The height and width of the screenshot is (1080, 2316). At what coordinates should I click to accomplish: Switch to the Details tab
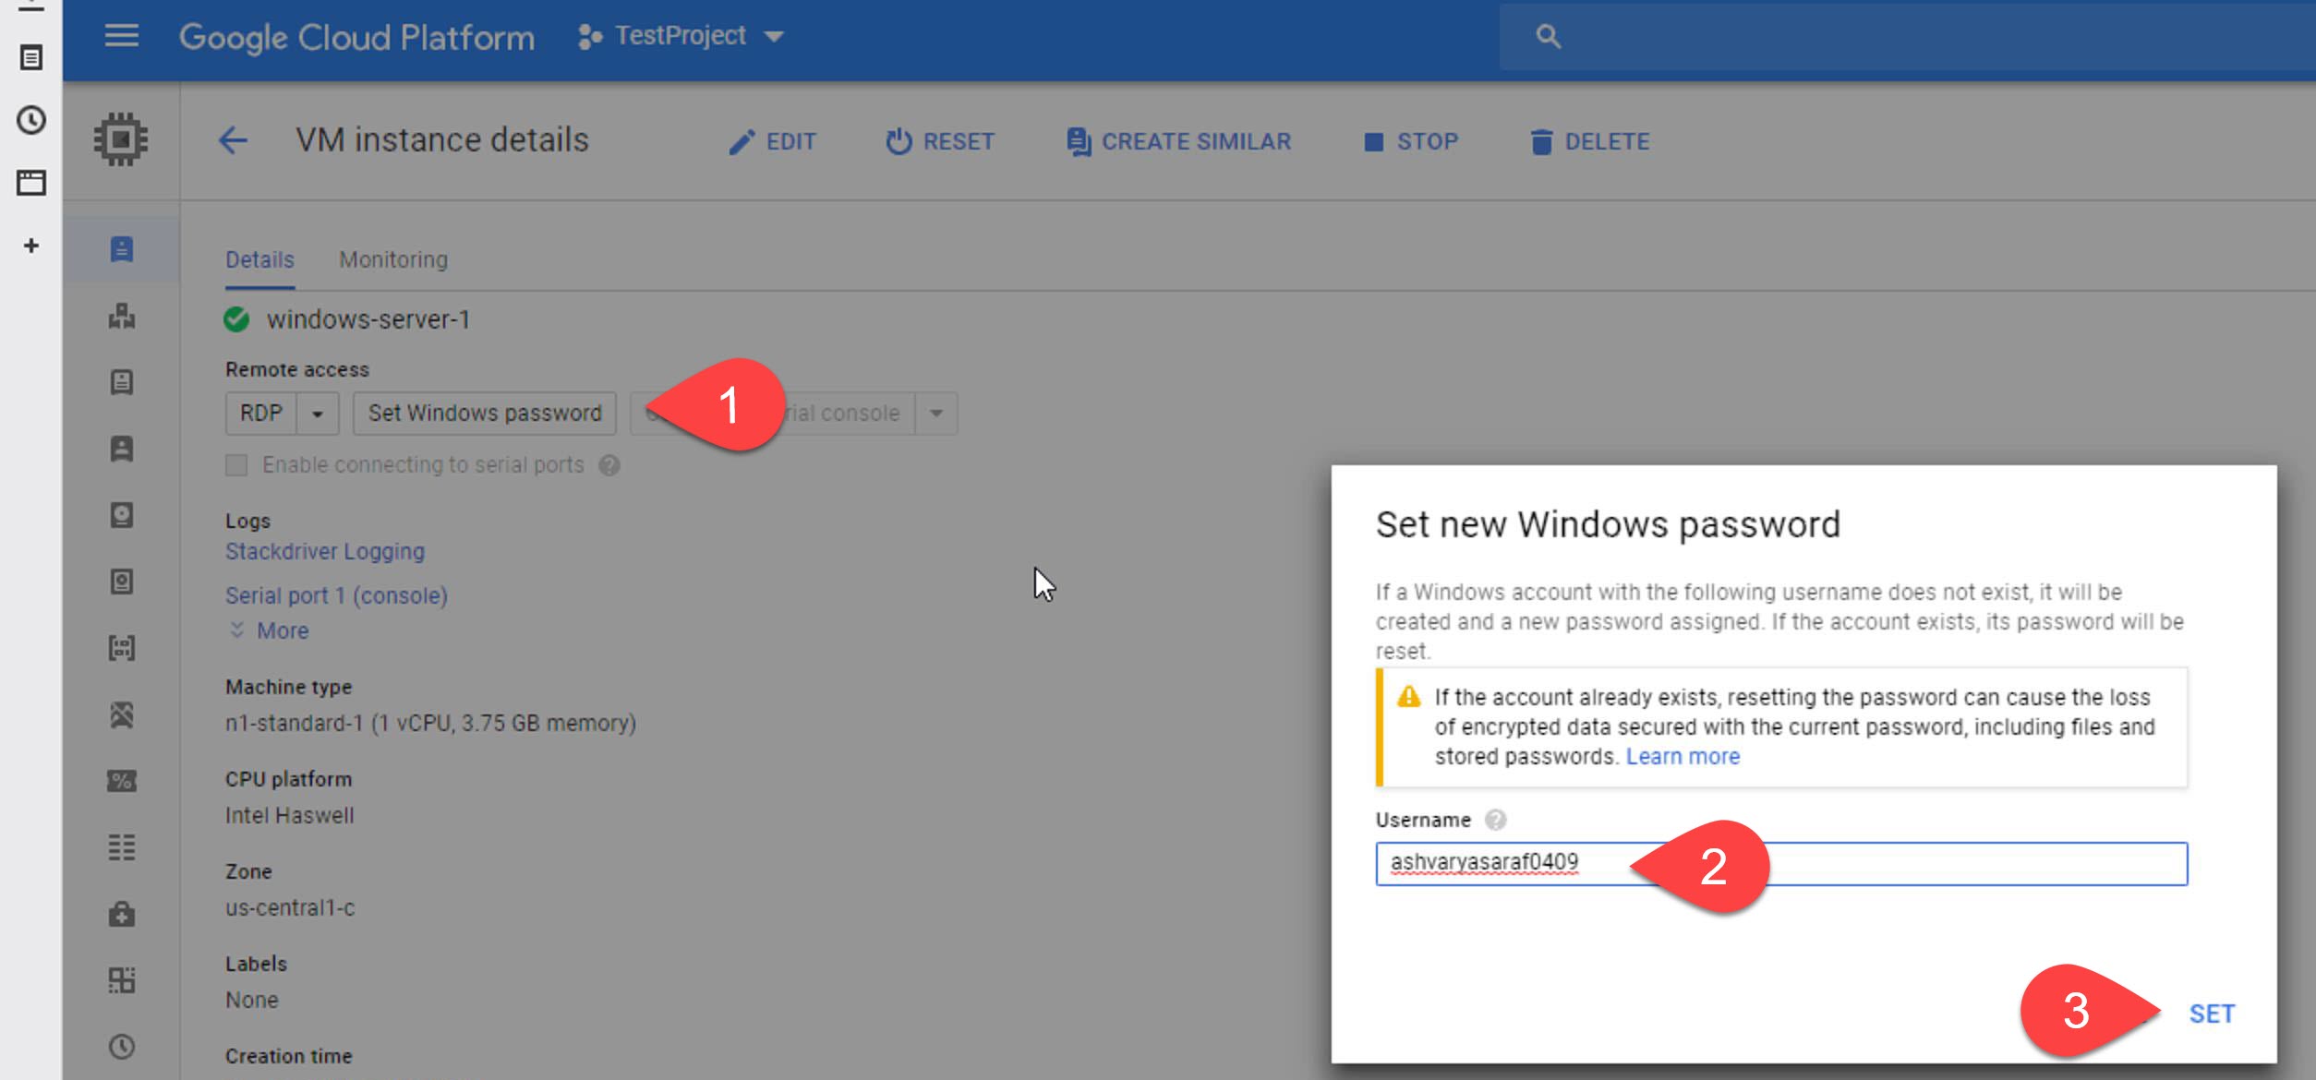pyautogui.click(x=259, y=259)
